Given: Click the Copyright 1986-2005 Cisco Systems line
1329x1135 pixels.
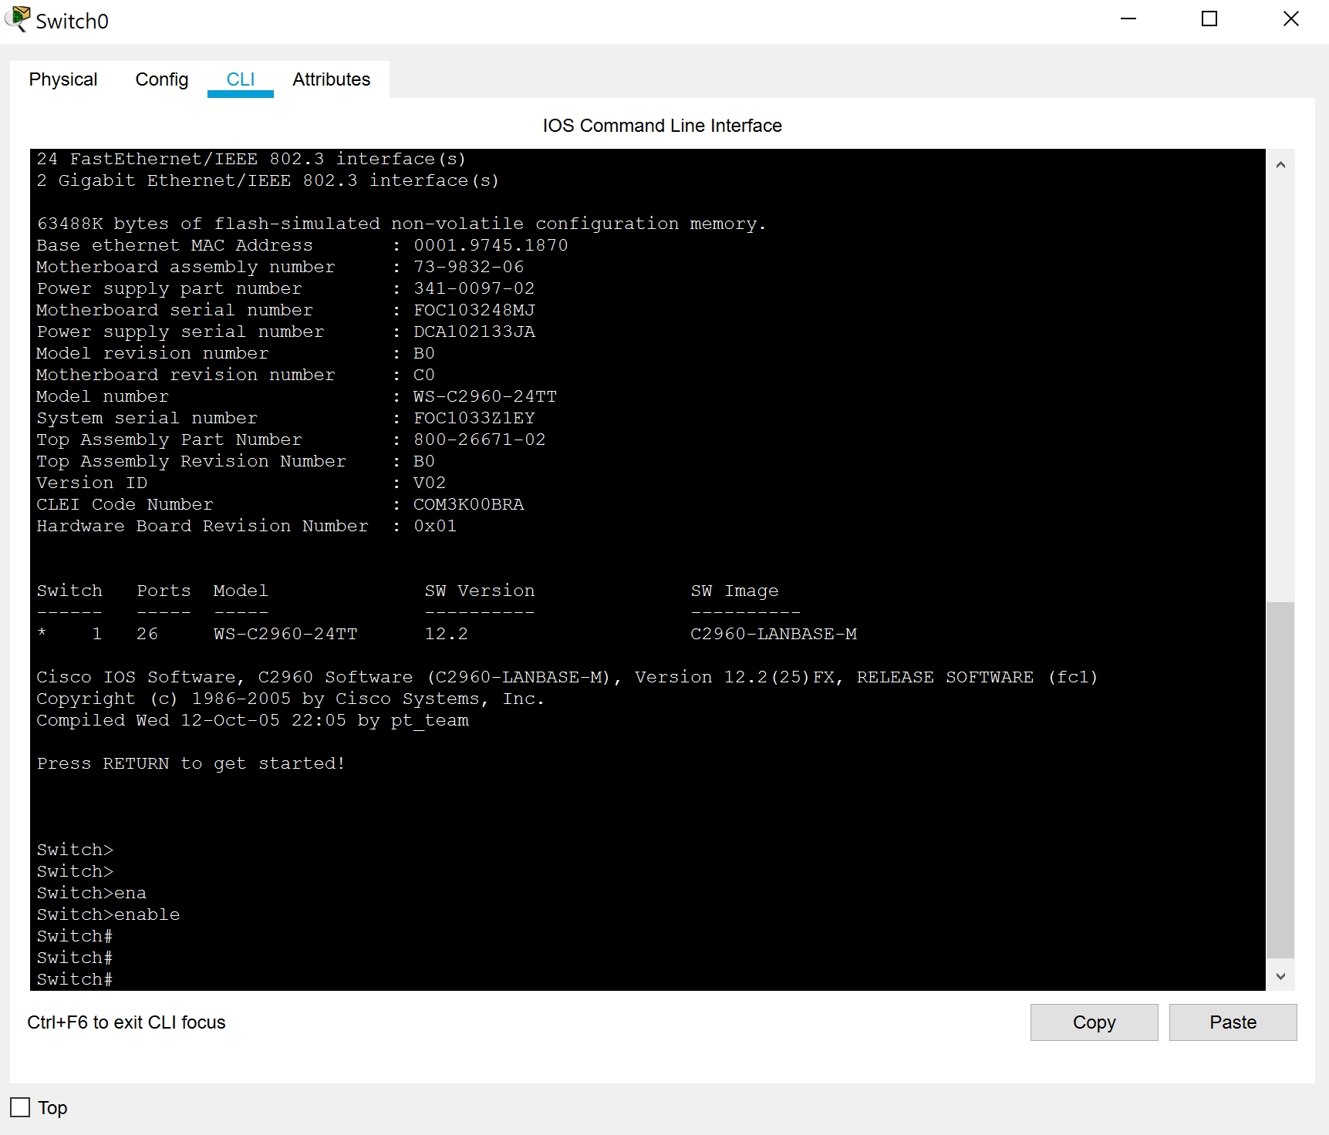Looking at the screenshot, I should click(291, 699).
